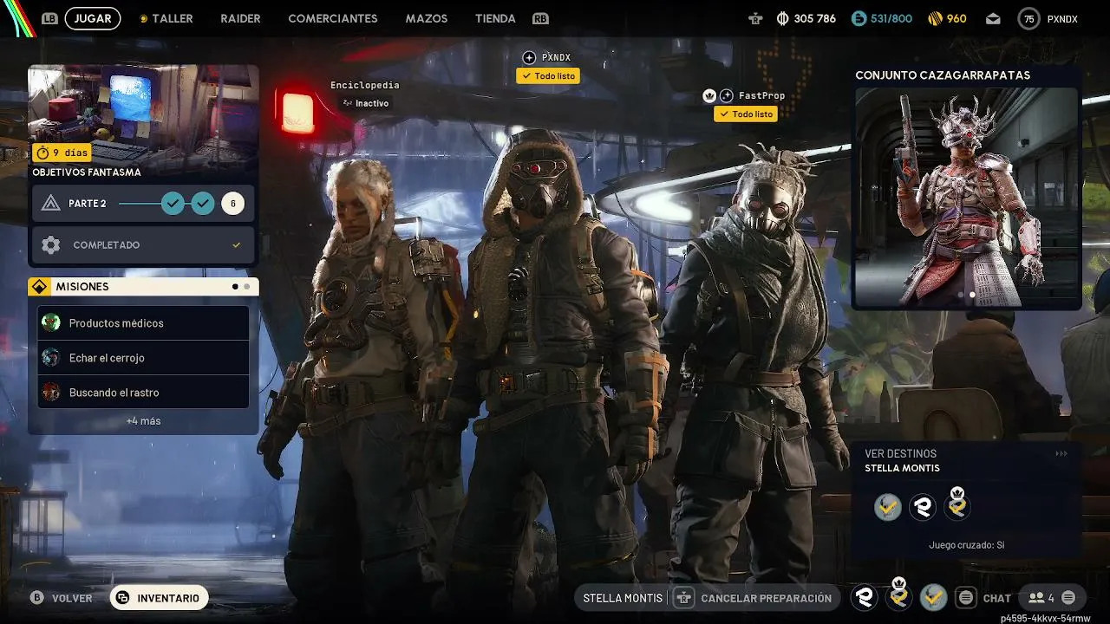Open the PXNDX profile name in top bar

[x=1062, y=18]
